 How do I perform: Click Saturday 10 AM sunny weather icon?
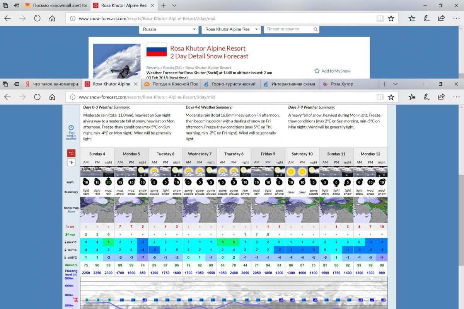tap(291, 171)
